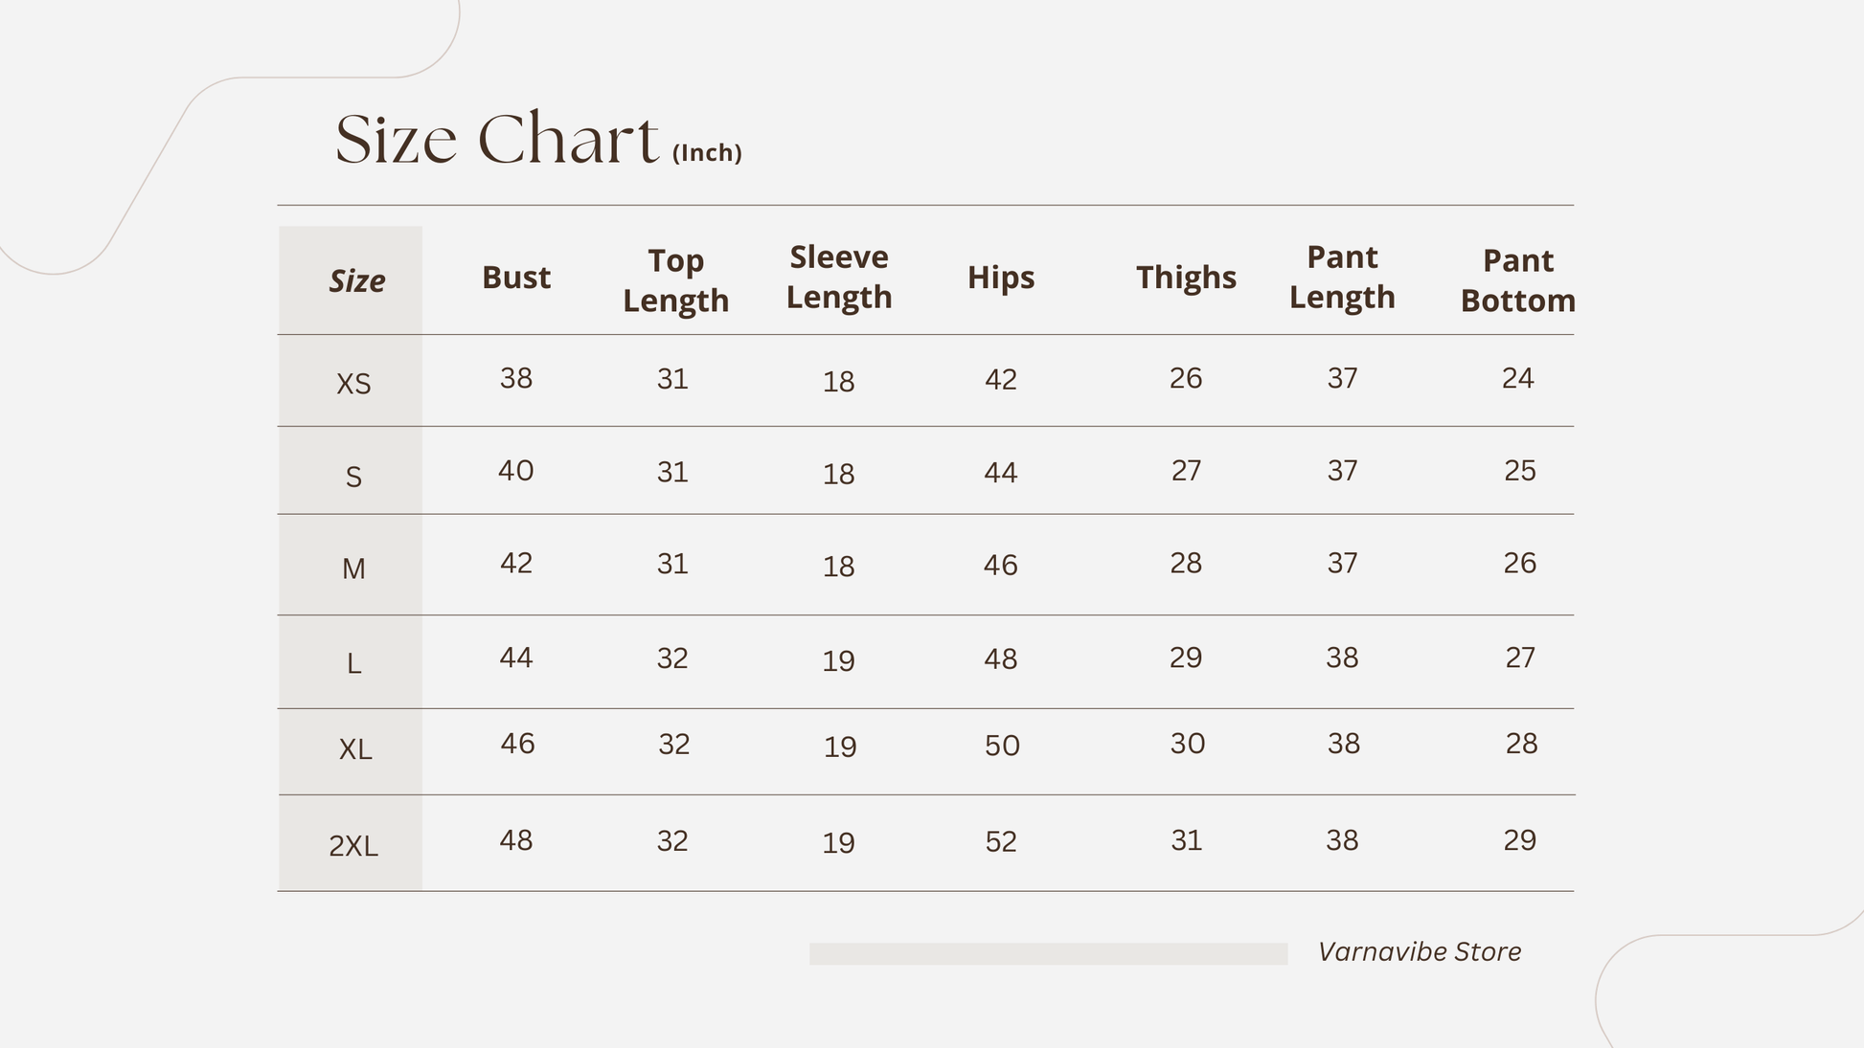Click the L size row label
This screenshot has width=1864, height=1048.
[x=353, y=663]
